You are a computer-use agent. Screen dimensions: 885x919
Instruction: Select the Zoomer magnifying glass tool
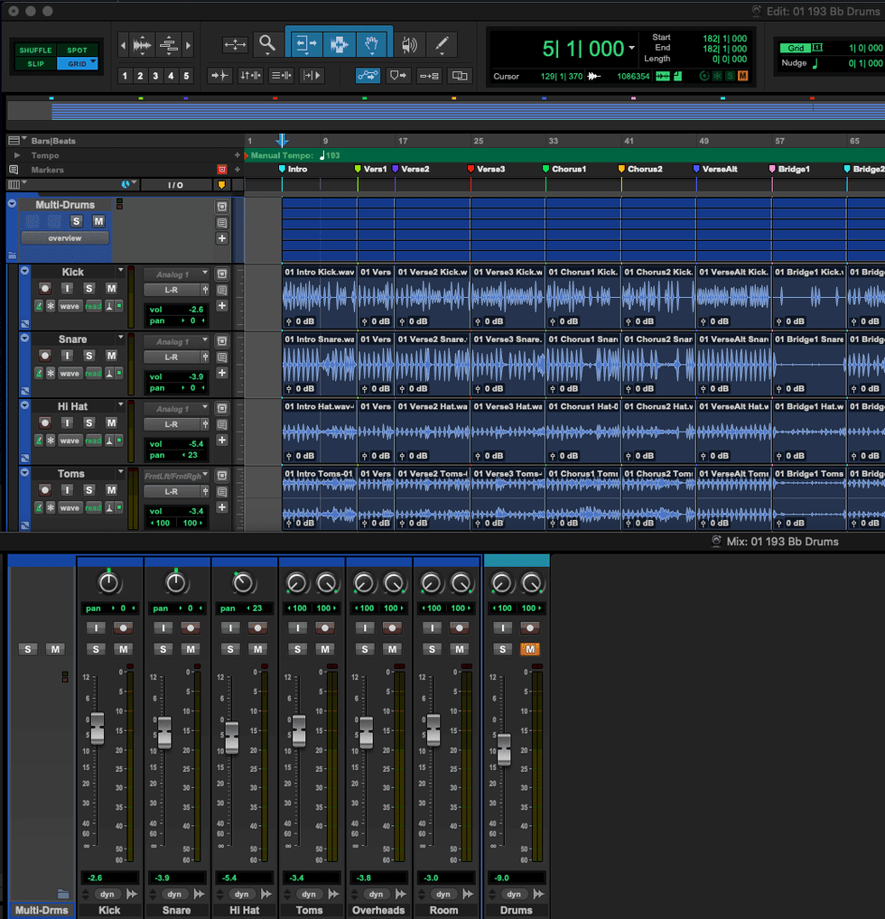point(266,43)
